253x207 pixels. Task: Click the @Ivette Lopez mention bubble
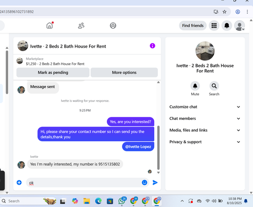pos(138,147)
